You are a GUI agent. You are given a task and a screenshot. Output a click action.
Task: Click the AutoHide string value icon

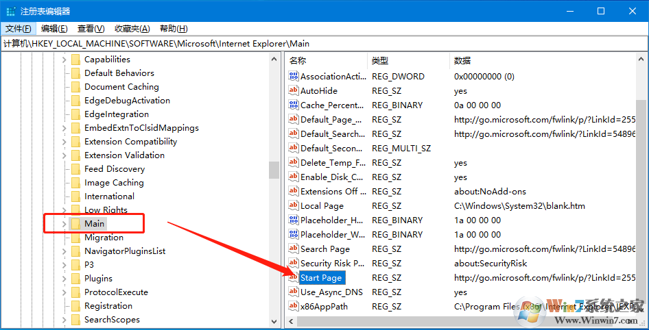[x=294, y=91]
